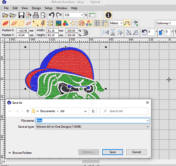The height and width of the screenshot is (166, 176).
Task: Click the Height percentage field
Action: (72, 35)
